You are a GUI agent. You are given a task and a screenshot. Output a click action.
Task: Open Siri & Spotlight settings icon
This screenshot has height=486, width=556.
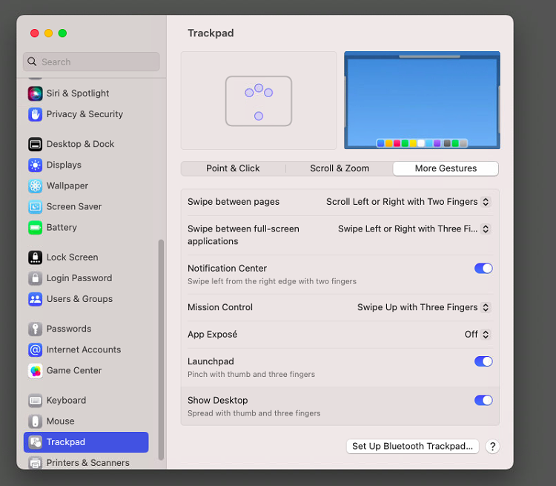point(35,93)
